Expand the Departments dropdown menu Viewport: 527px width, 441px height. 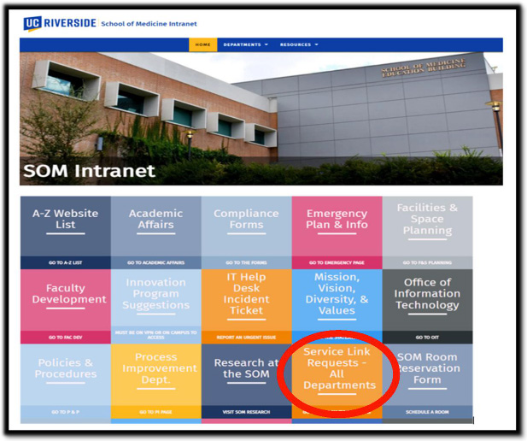tap(245, 44)
